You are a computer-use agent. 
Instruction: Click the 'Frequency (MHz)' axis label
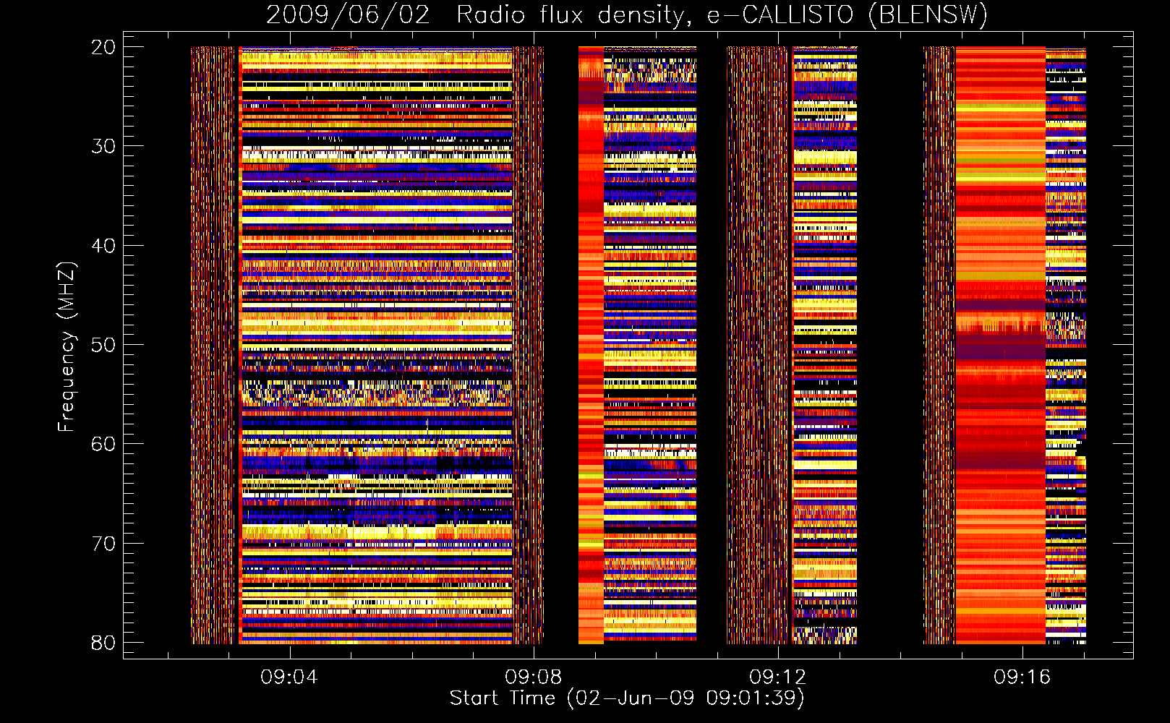[x=67, y=346]
